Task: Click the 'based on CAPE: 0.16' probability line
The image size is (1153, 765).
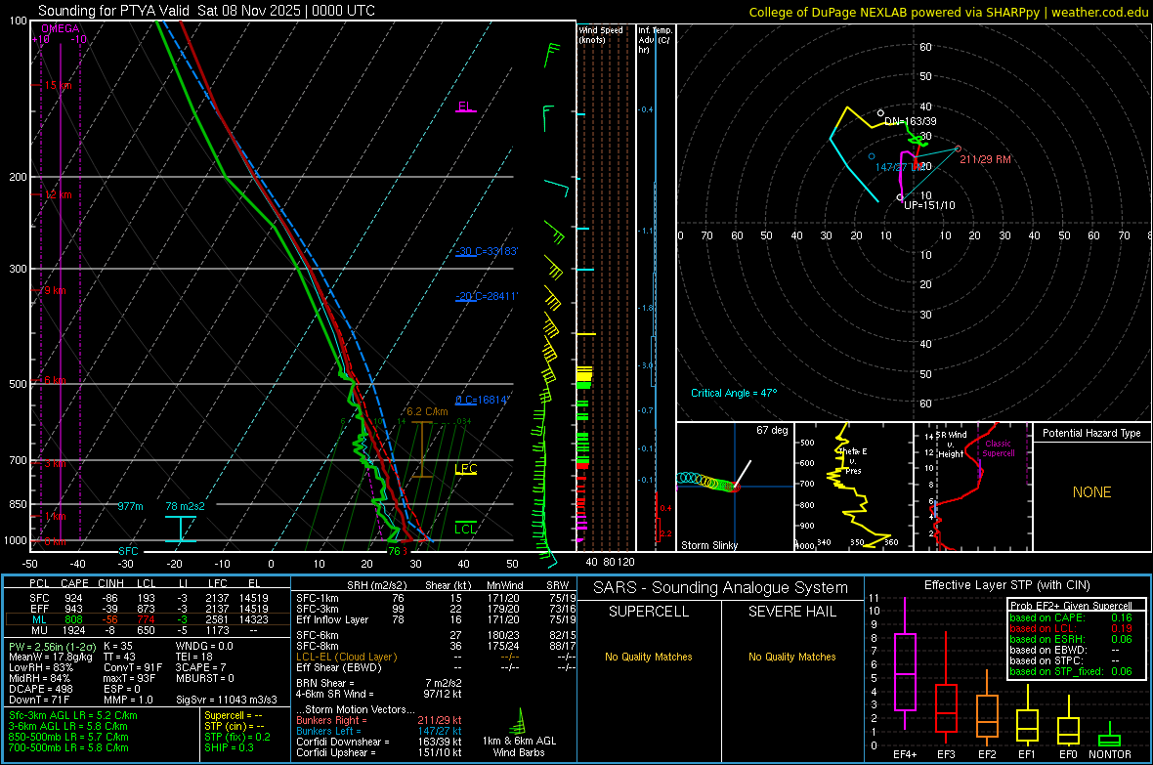Action: click(x=1071, y=617)
